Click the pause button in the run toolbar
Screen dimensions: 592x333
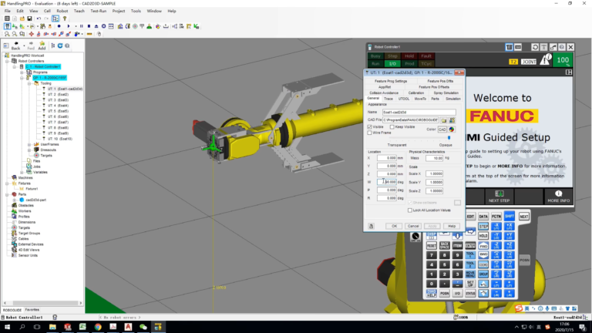(81, 26)
